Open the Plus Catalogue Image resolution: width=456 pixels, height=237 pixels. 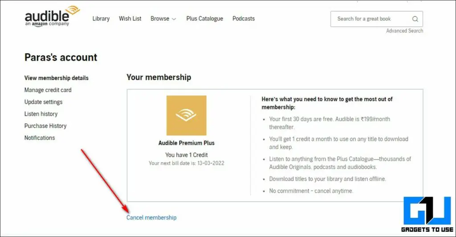tap(205, 19)
